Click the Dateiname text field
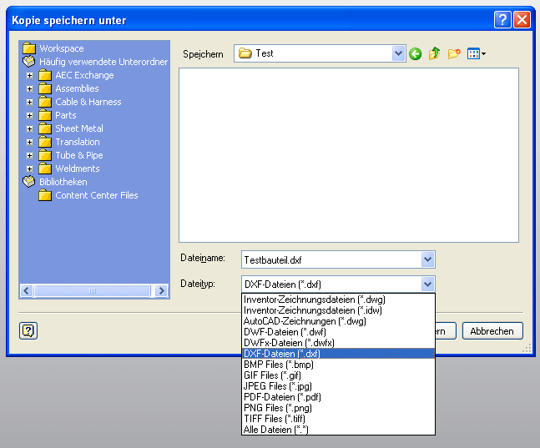Image resolution: width=540 pixels, height=448 pixels. [330, 259]
